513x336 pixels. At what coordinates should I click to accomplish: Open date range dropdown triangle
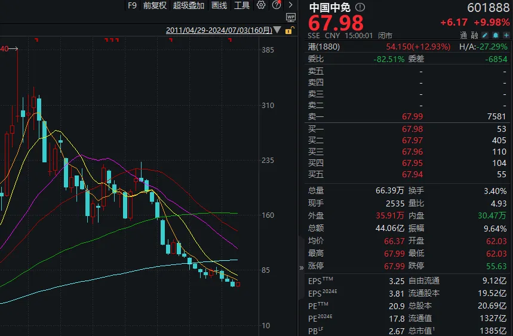tap(277, 30)
